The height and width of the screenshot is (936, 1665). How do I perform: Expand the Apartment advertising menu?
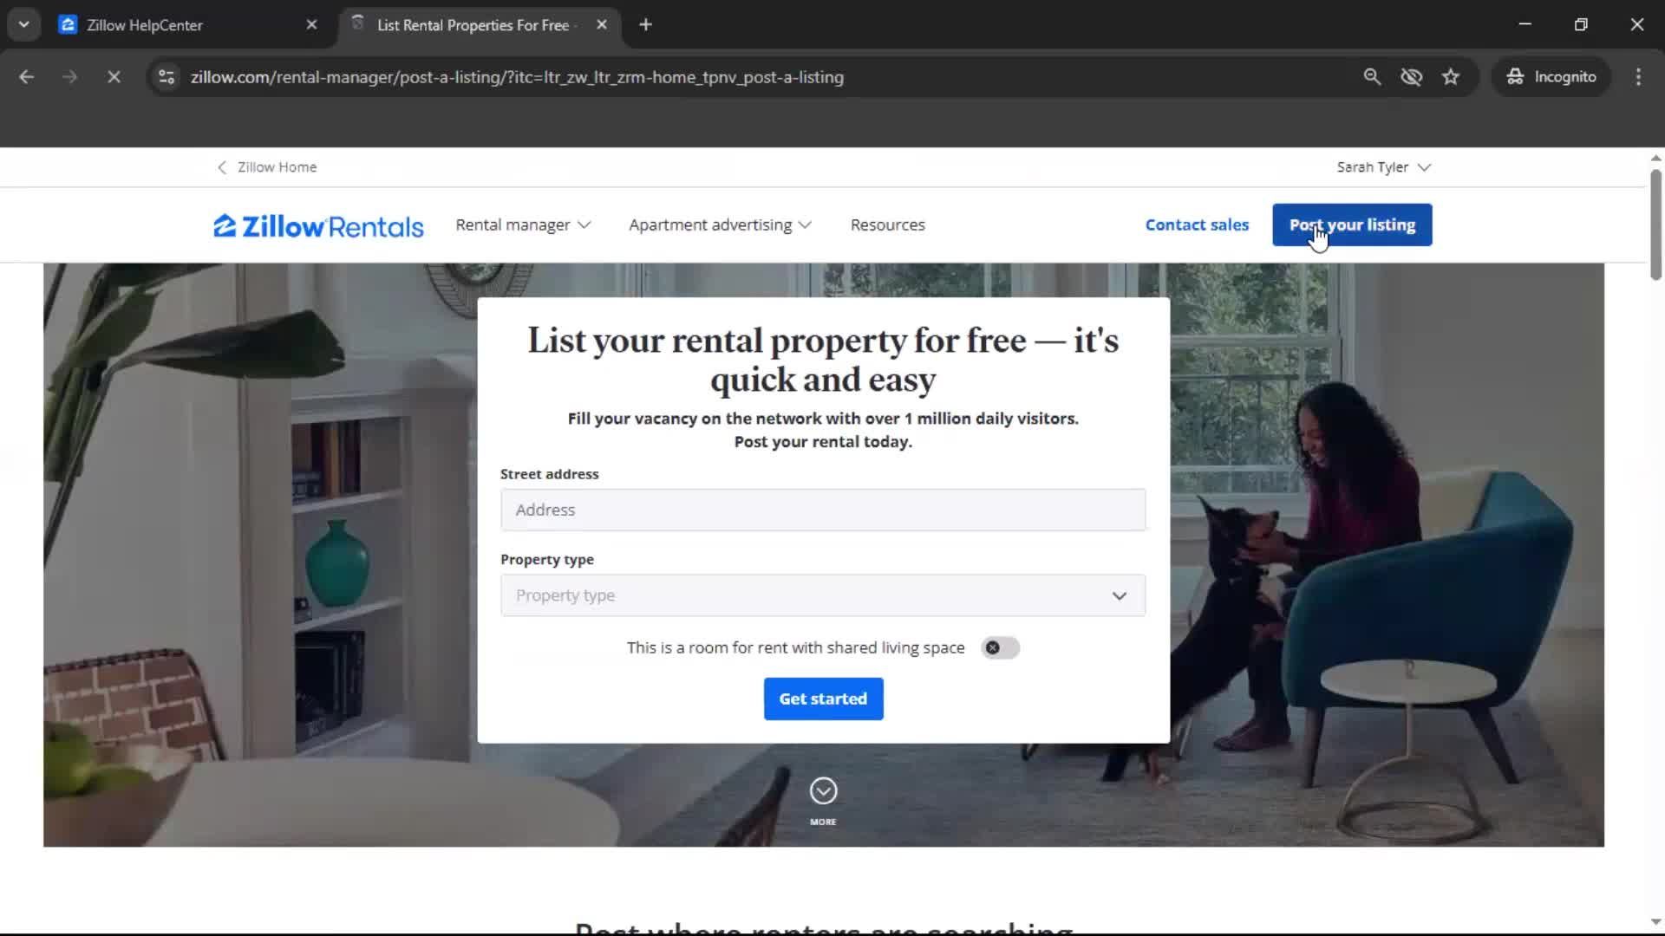click(x=719, y=224)
